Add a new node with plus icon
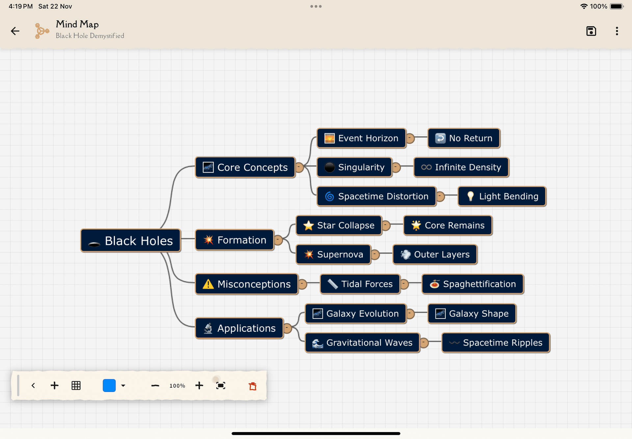 pyautogui.click(x=55, y=385)
